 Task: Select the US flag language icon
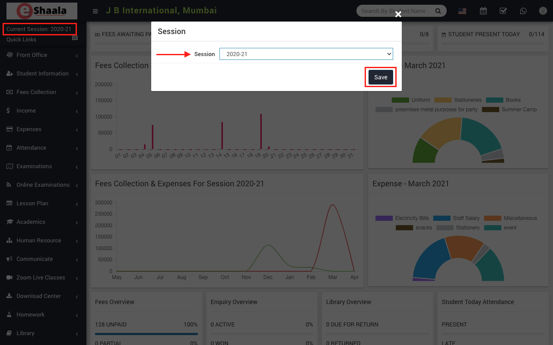(462, 11)
